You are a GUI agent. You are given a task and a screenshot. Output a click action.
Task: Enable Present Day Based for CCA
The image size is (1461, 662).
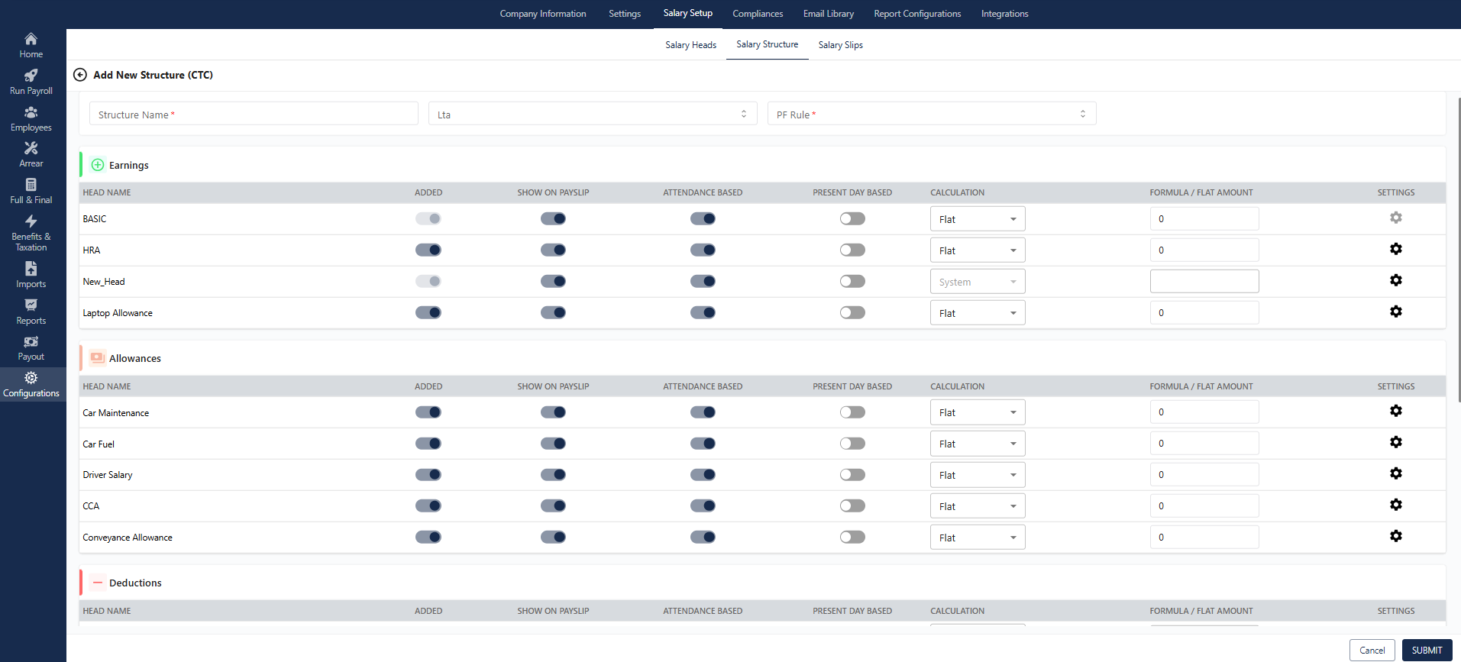(x=852, y=505)
